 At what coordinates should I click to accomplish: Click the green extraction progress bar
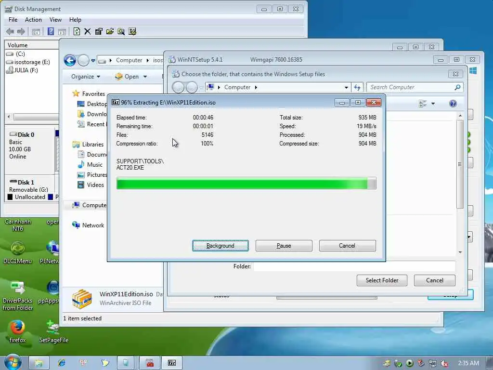246,183
